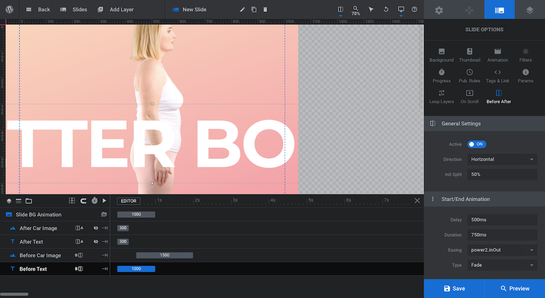Open general settings gear tab

click(x=439, y=10)
